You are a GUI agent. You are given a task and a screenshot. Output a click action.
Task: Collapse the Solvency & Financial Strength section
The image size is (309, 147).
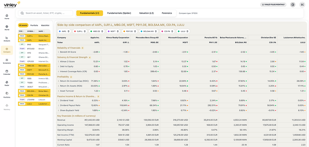click(x=90, y=57)
